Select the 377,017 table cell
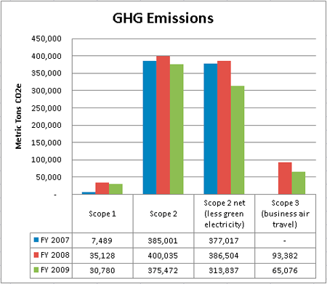 [x=224, y=240]
